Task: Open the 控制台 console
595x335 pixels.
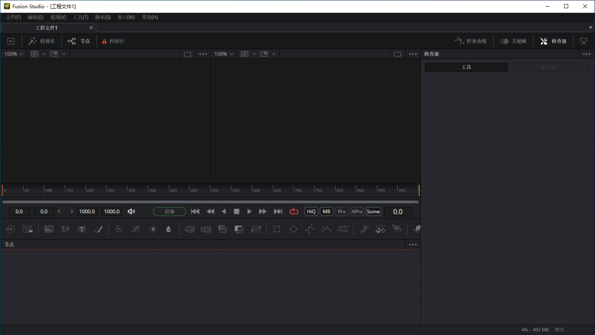Action: tap(113, 41)
